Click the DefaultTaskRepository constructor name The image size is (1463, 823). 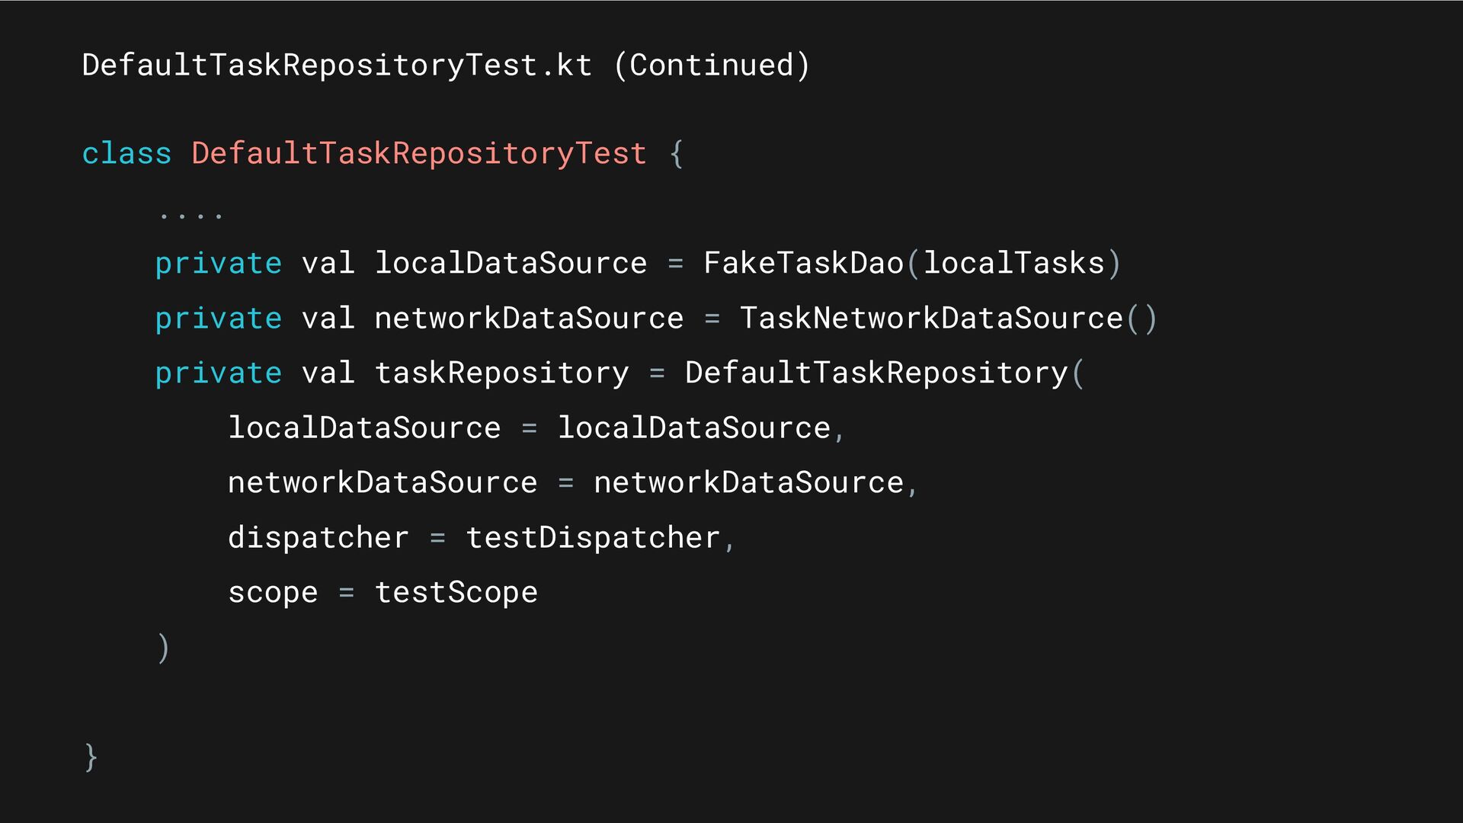(876, 373)
